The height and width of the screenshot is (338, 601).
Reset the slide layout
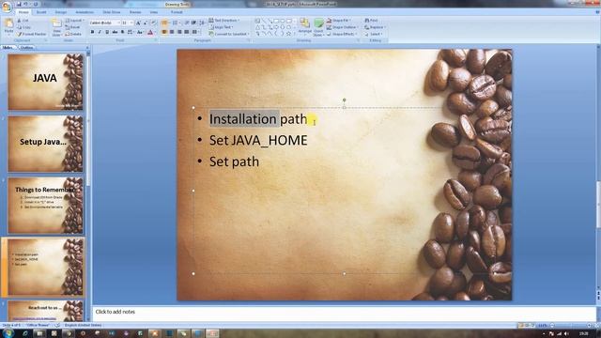point(73,27)
